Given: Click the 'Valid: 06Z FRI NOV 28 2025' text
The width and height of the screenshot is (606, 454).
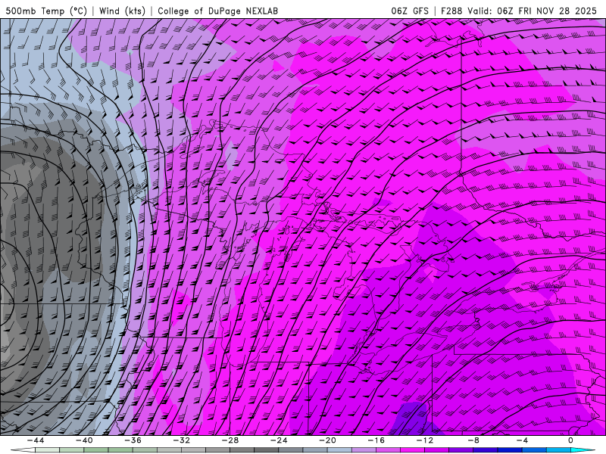Looking at the screenshot, I should click(533, 11).
